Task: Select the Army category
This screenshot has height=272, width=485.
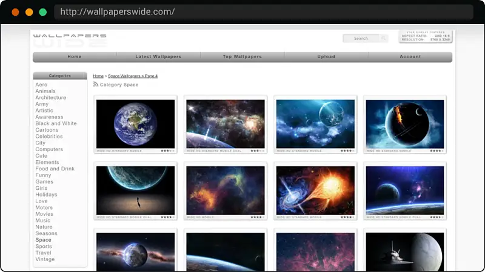Action: tap(42, 104)
